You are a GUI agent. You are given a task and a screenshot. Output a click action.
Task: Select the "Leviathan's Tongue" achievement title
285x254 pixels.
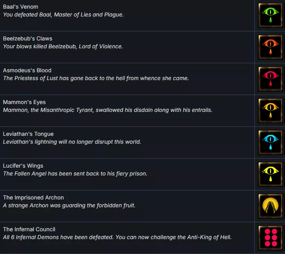(x=28, y=134)
